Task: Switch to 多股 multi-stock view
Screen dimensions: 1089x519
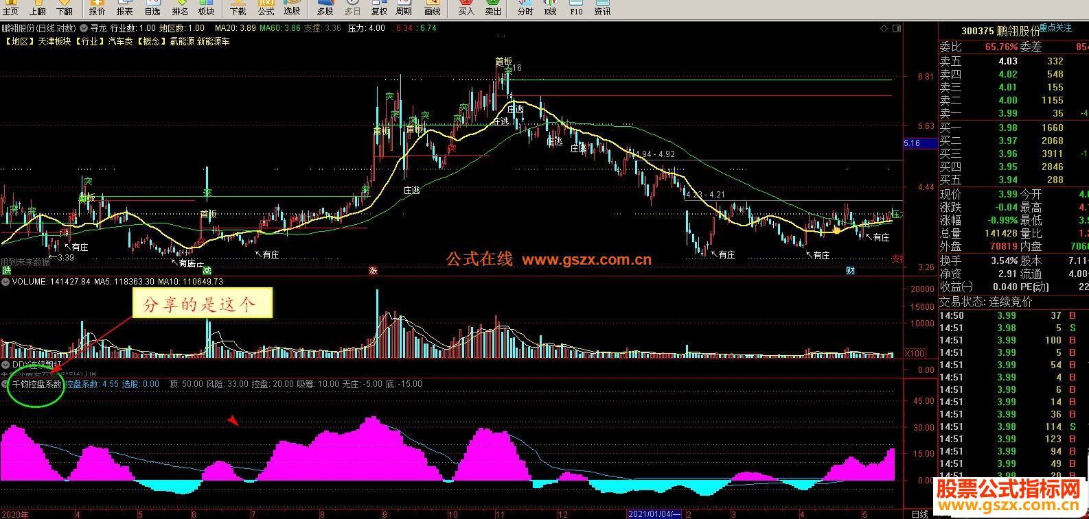Action: pos(325,8)
